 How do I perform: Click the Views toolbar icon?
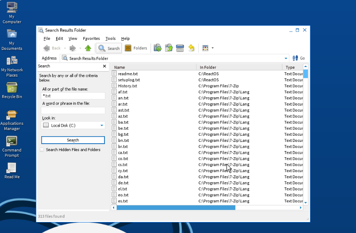205,48
